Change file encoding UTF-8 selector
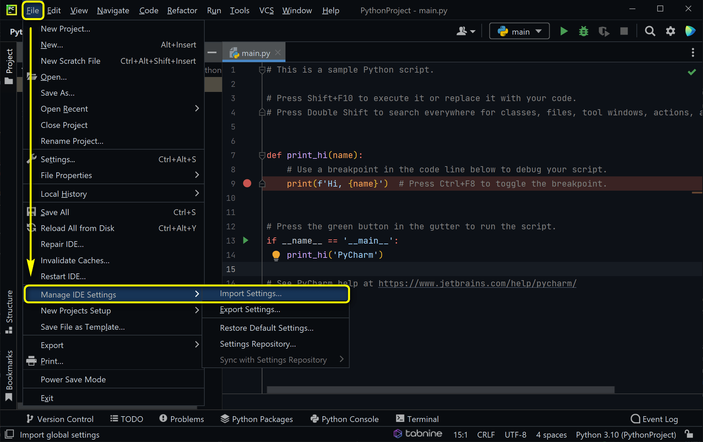This screenshot has height=442, width=703. [x=515, y=435]
